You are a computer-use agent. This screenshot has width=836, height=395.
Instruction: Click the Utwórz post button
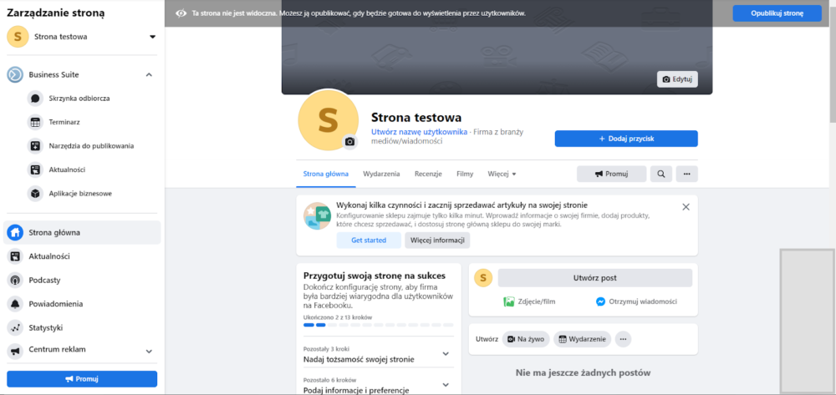(x=595, y=278)
